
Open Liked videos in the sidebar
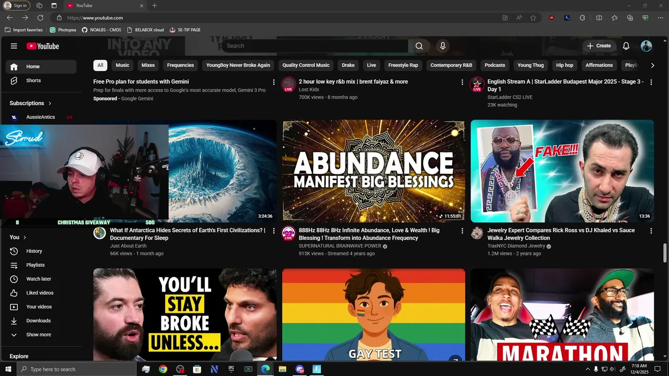(x=41, y=293)
